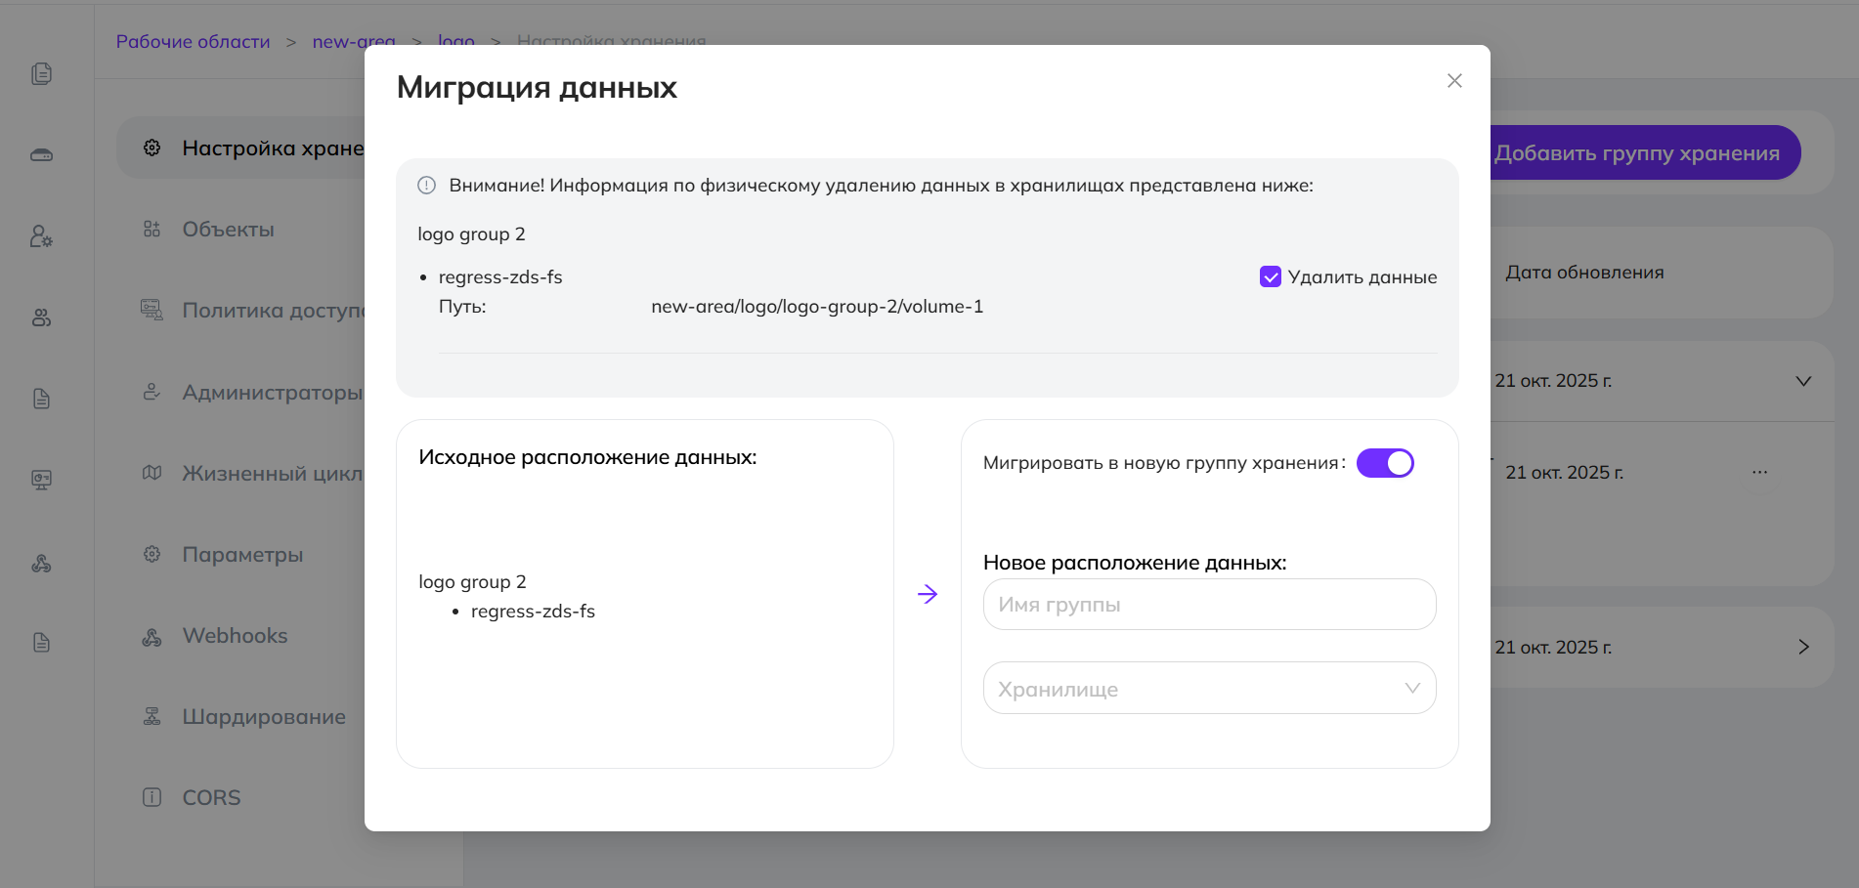Click the 'Имя группы' input field
Screen dimensions: 1859x888
click(x=1209, y=605)
